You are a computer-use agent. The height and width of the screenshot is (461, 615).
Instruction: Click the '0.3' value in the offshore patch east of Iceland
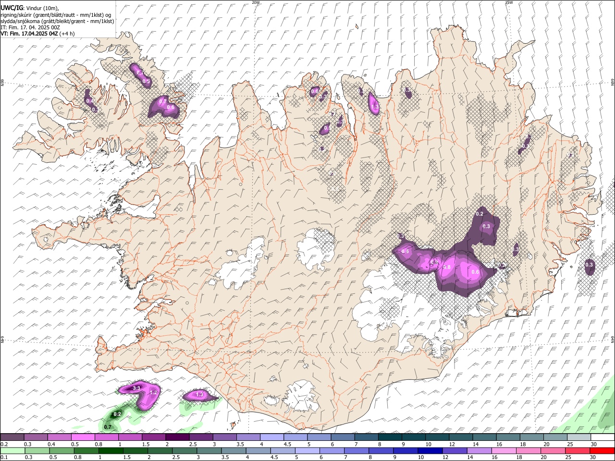[590, 265]
